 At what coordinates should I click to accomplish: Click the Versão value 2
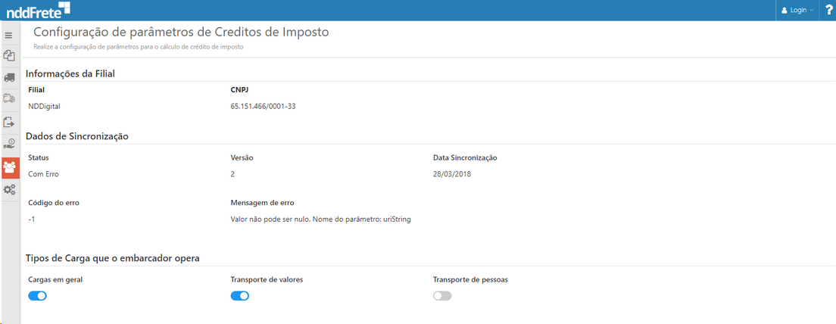(x=232, y=173)
